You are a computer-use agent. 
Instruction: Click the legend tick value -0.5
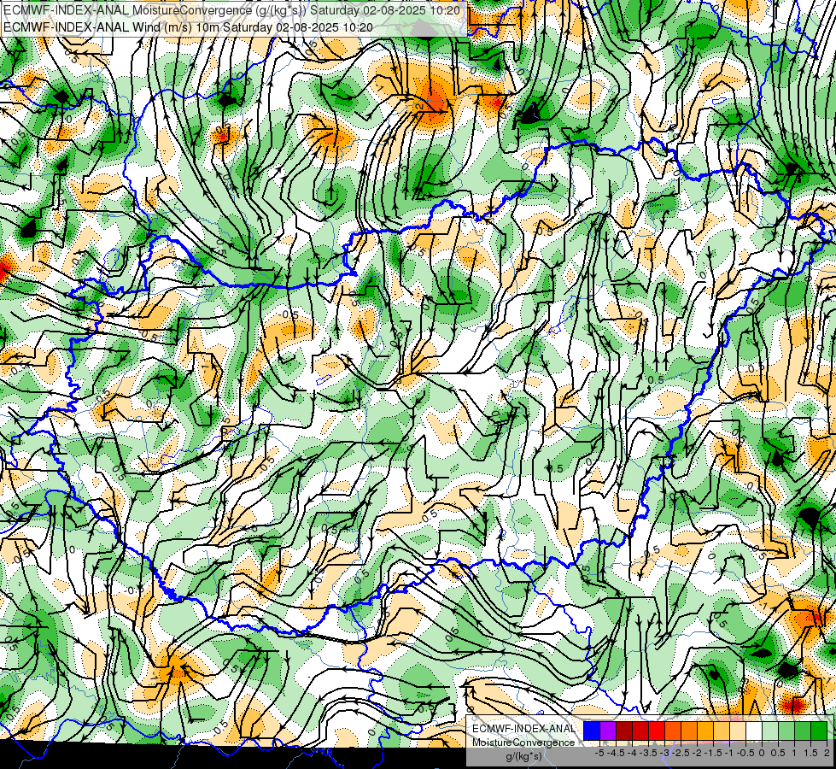745,753
